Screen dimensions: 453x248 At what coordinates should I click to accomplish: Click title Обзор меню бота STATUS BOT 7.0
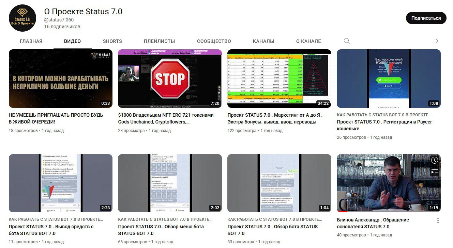(161, 230)
